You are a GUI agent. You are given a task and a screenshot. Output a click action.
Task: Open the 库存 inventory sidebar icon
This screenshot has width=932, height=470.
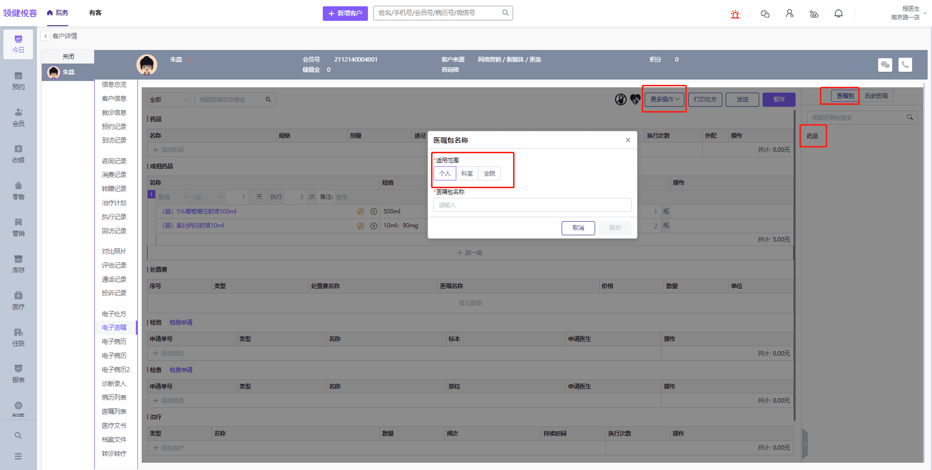tap(18, 264)
